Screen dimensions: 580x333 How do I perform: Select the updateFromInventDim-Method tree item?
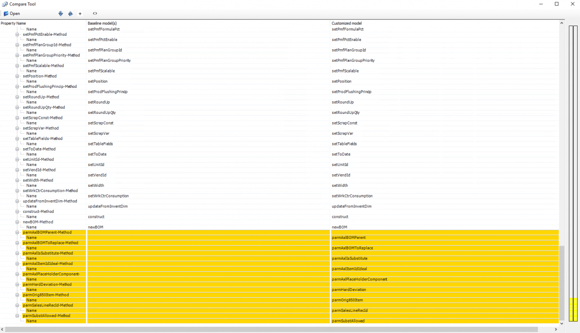coord(50,201)
